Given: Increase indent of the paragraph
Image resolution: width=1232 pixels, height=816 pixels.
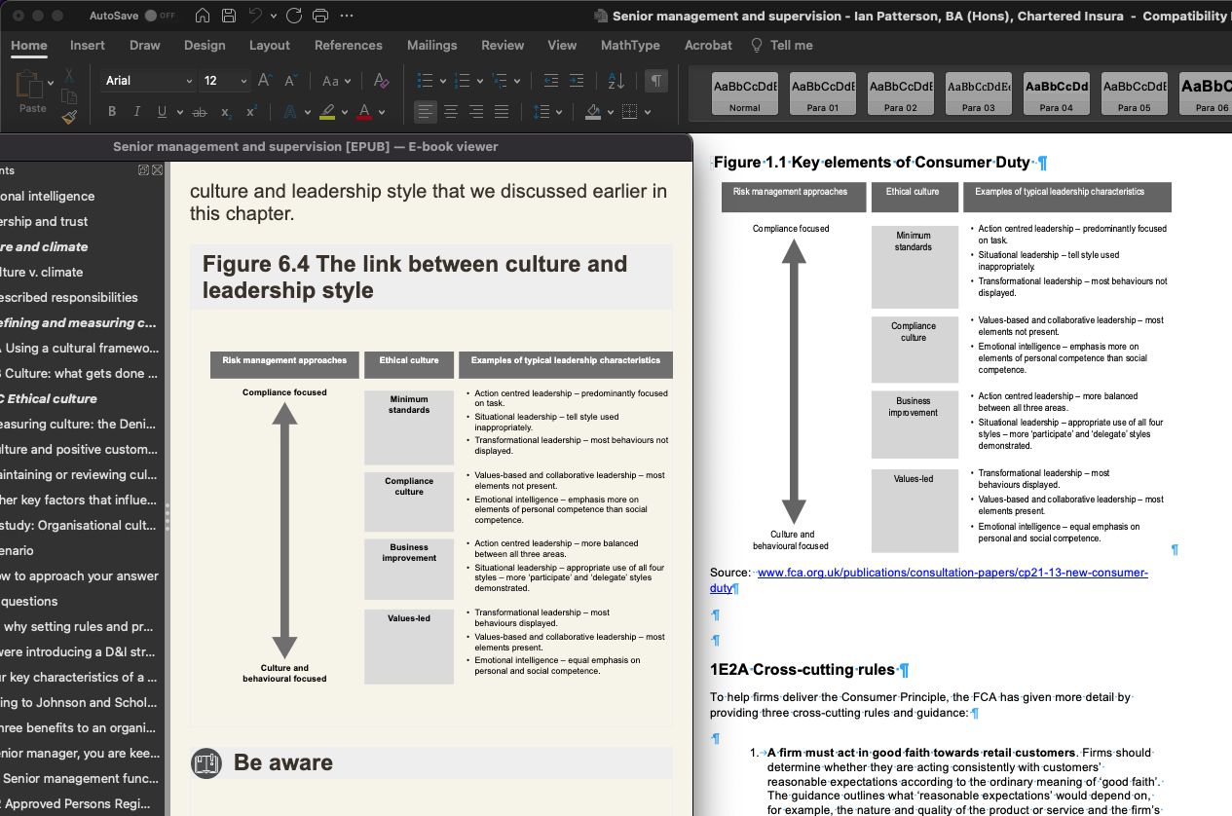Looking at the screenshot, I should coord(578,81).
